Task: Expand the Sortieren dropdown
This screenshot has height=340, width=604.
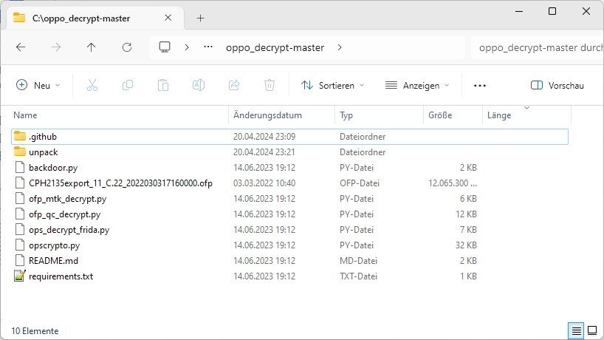Action: (333, 85)
